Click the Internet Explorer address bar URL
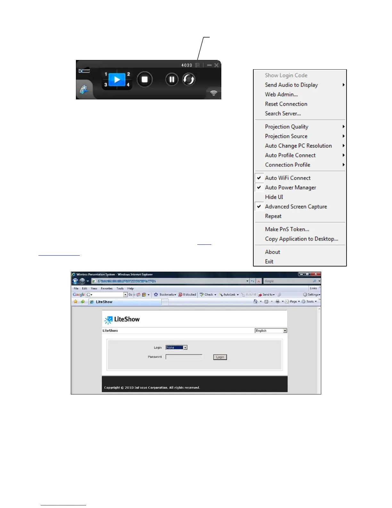Screen dimensions: 392x508 tap(127, 281)
